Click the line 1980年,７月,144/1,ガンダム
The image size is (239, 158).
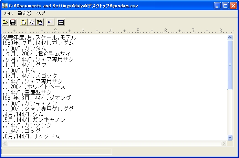coord(38,43)
